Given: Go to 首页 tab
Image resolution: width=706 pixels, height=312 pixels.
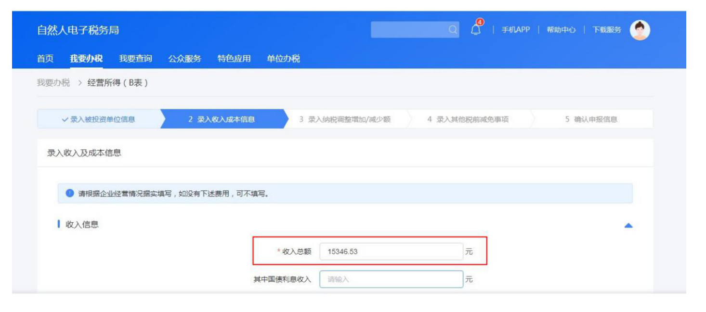Looking at the screenshot, I should (45, 59).
